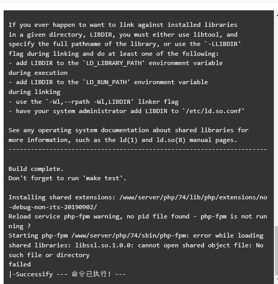Click the '-debug-non-zts-20190902/' text
Image resolution: width=278 pixels, height=284 pixels.
pos(53,207)
